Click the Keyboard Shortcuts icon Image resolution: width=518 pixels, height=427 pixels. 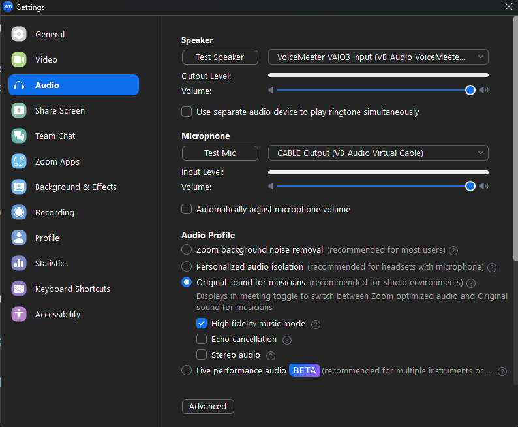(x=19, y=289)
